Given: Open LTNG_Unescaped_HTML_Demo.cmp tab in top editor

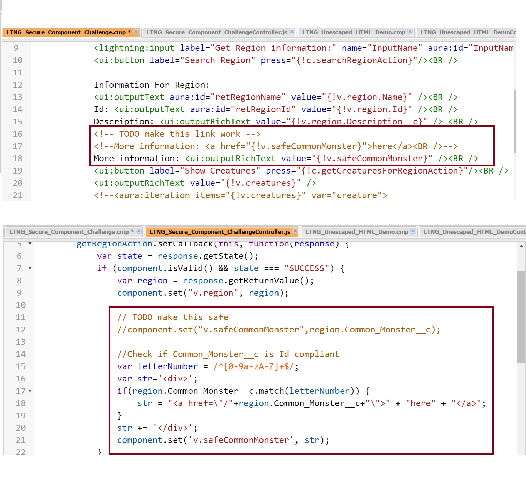Looking at the screenshot, I should [354, 32].
